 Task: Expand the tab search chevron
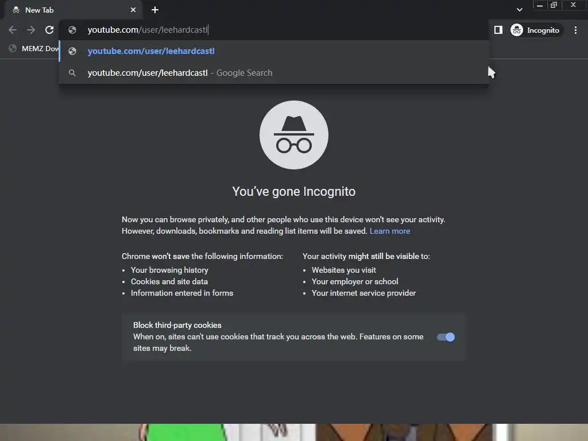(x=519, y=10)
